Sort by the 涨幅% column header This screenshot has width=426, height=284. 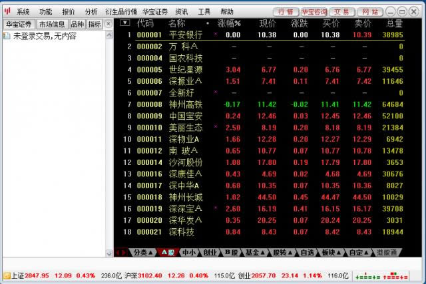click(x=229, y=23)
